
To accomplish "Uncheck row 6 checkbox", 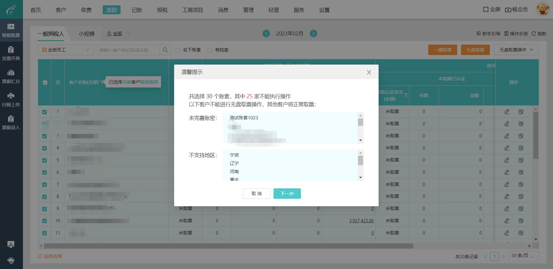I will point(45,173).
